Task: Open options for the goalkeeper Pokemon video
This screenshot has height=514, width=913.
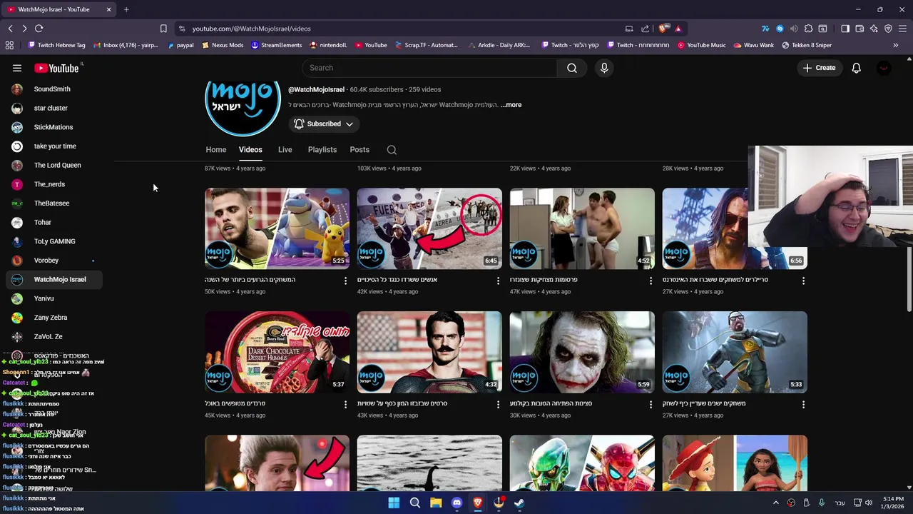Action: [345, 281]
